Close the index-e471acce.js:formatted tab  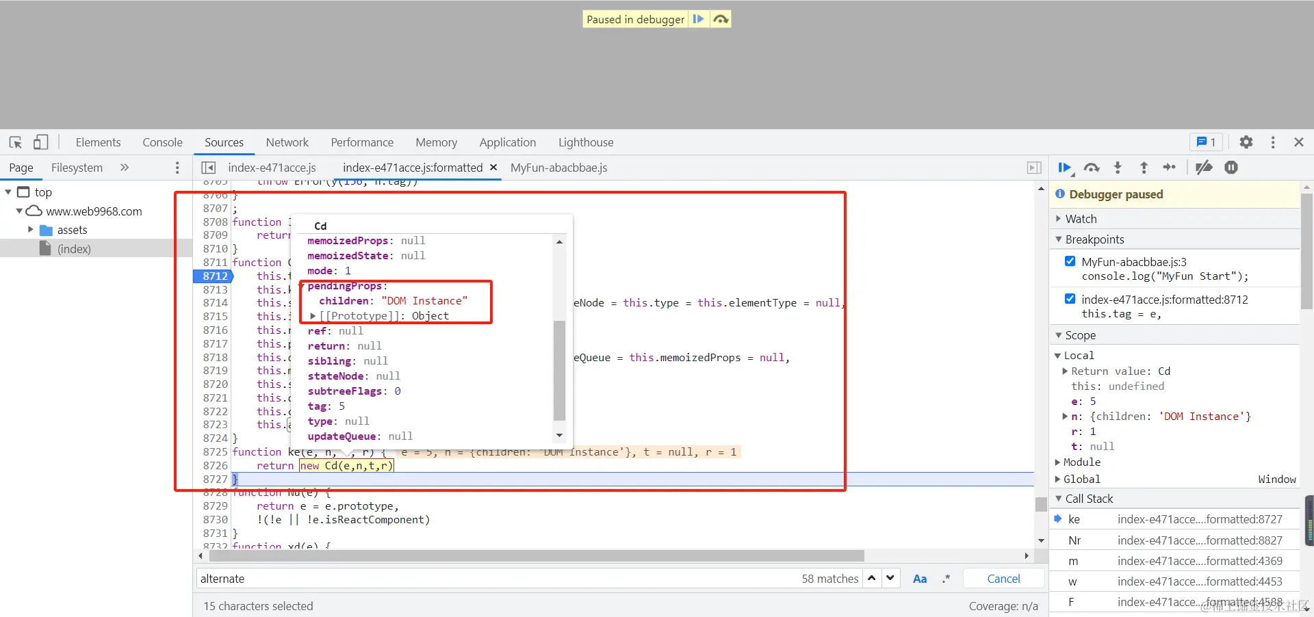pyautogui.click(x=493, y=168)
